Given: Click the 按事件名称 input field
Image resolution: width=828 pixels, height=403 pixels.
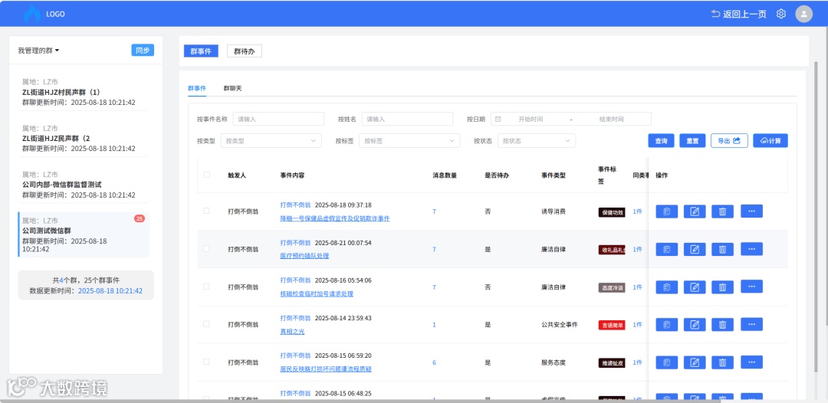Looking at the screenshot, I should pyautogui.click(x=278, y=120).
